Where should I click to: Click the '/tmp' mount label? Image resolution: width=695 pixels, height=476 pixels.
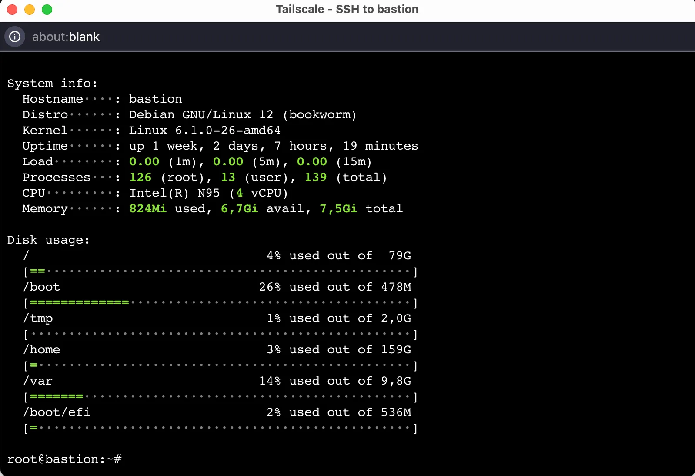pyautogui.click(x=38, y=318)
